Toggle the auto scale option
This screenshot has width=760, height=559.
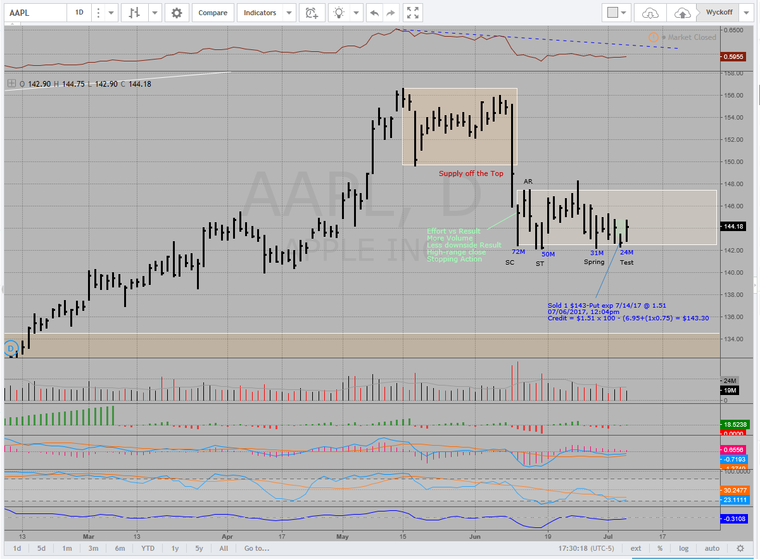712,548
